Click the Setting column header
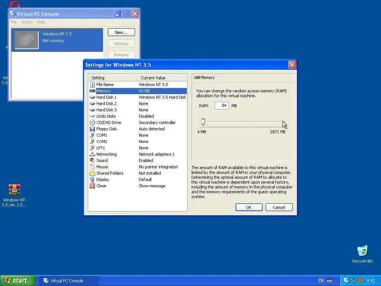The image size is (381, 286). [x=113, y=78]
